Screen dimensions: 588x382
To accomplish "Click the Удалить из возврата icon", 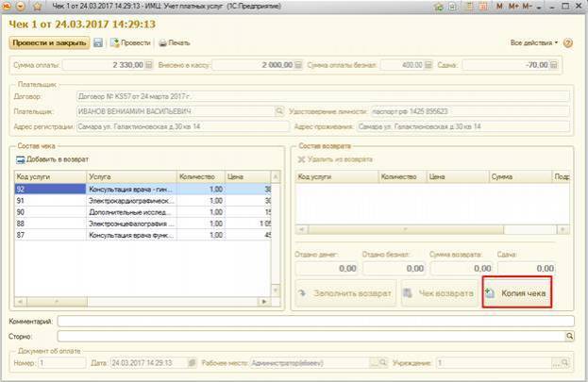I will click(302, 158).
